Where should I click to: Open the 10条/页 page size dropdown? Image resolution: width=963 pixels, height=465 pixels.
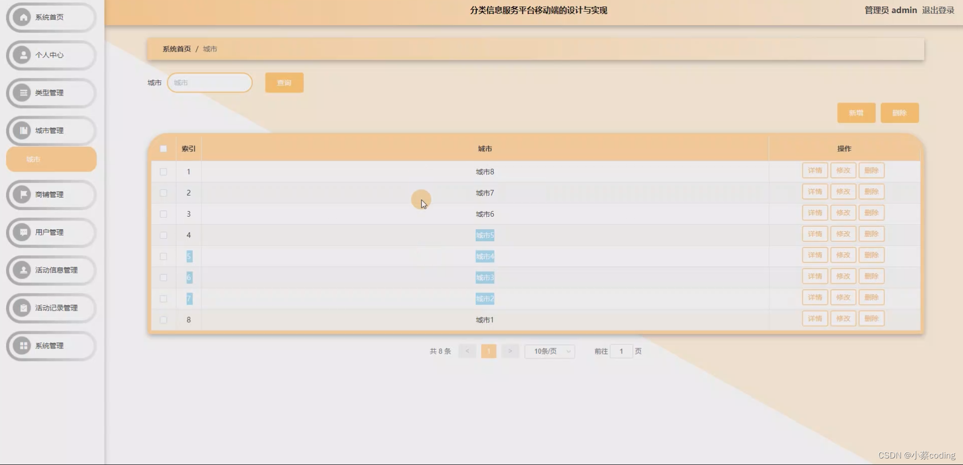(550, 351)
